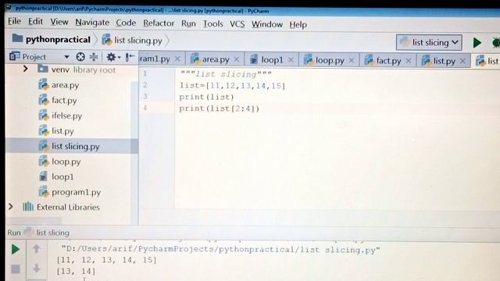The image size is (500, 281).
Task: Select ifelse.py in the project tree
Action: pyautogui.click(x=61, y=116)
